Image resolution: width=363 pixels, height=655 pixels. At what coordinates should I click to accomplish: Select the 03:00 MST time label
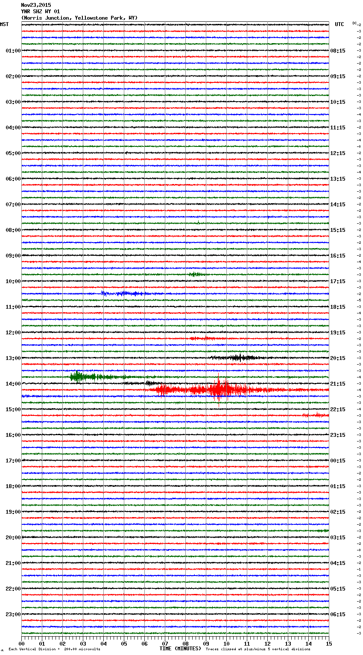click(x=13, y=102)
